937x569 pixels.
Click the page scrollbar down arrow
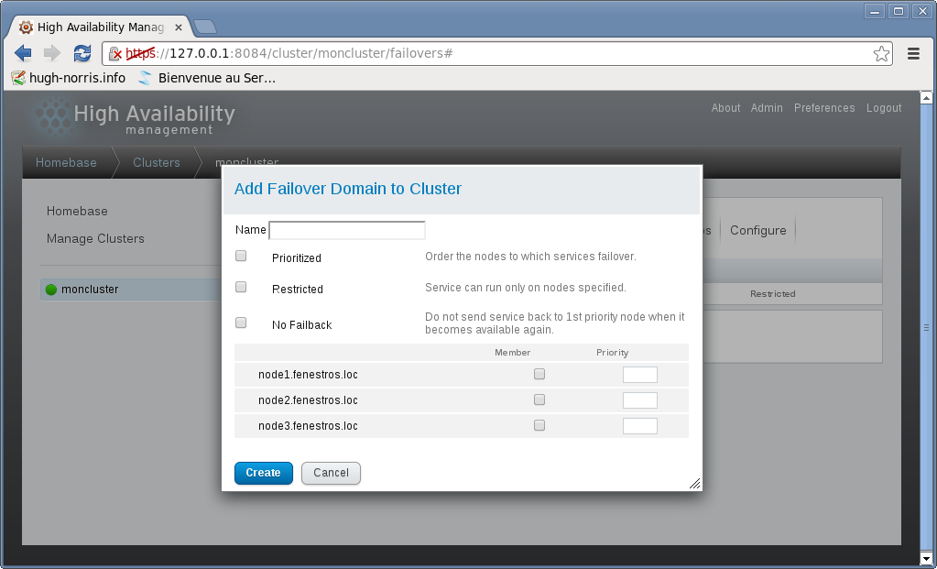tap(926, 557)
